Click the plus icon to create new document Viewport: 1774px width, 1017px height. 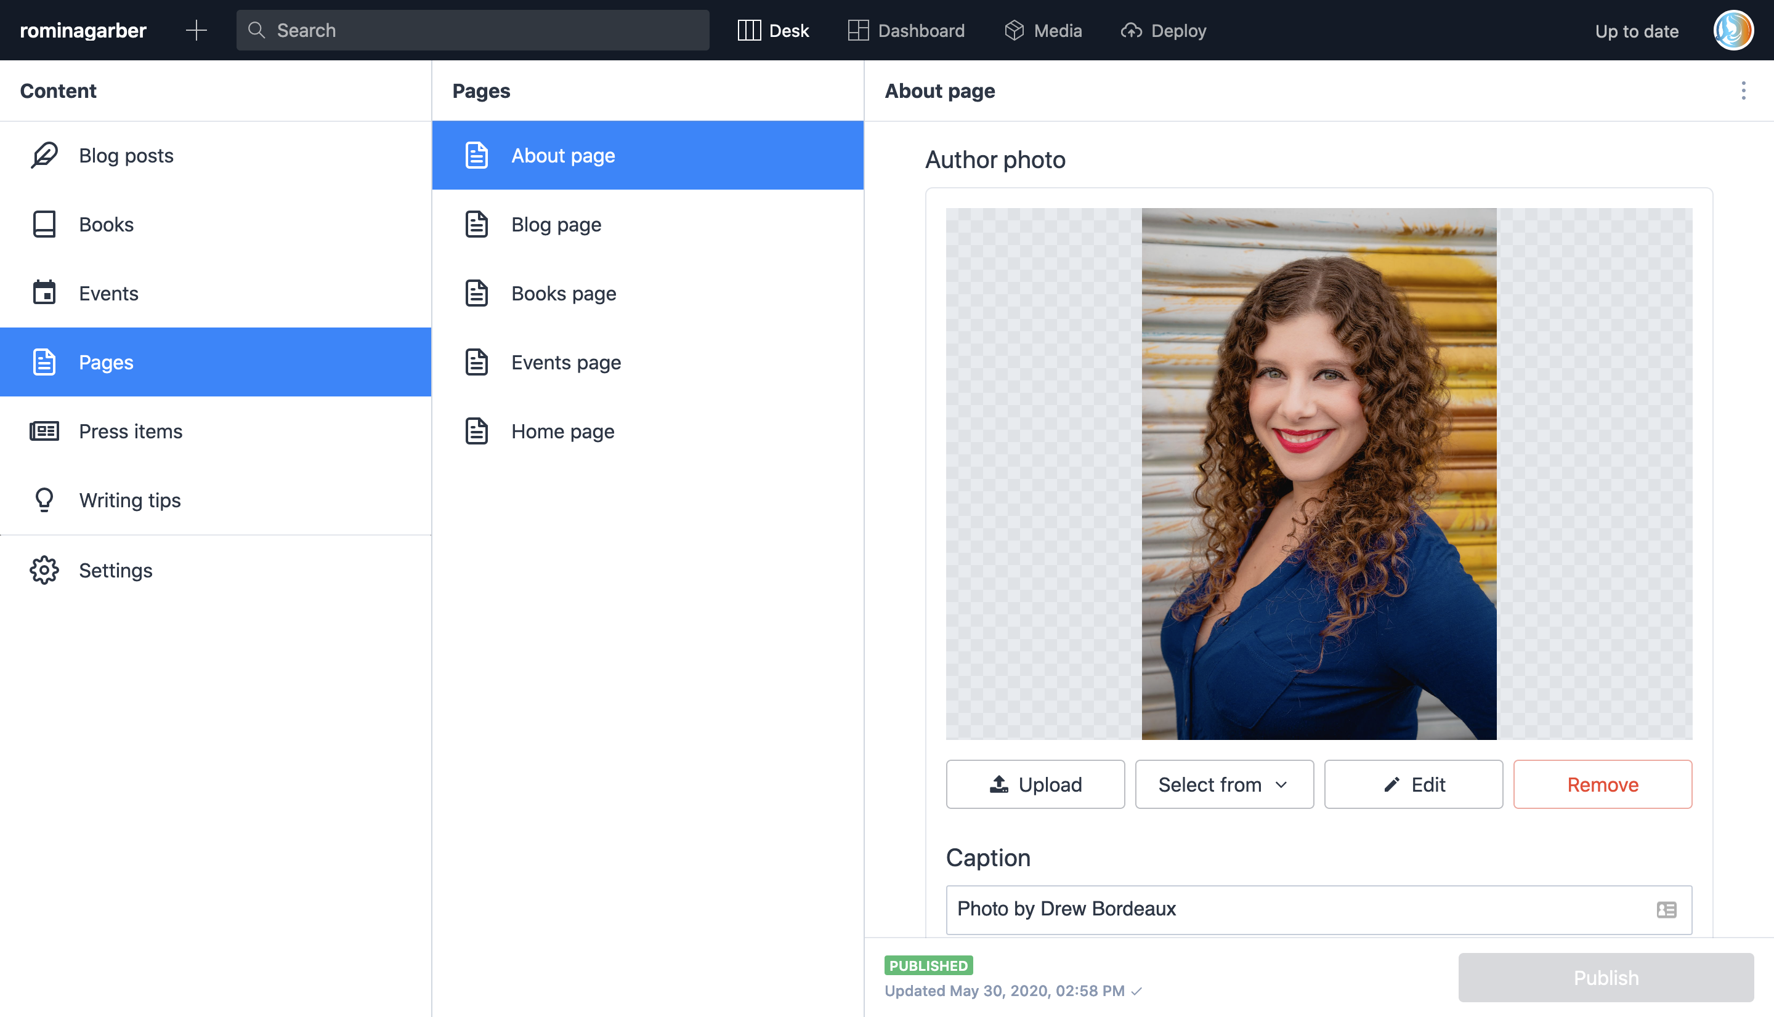(x=196, y=30)
